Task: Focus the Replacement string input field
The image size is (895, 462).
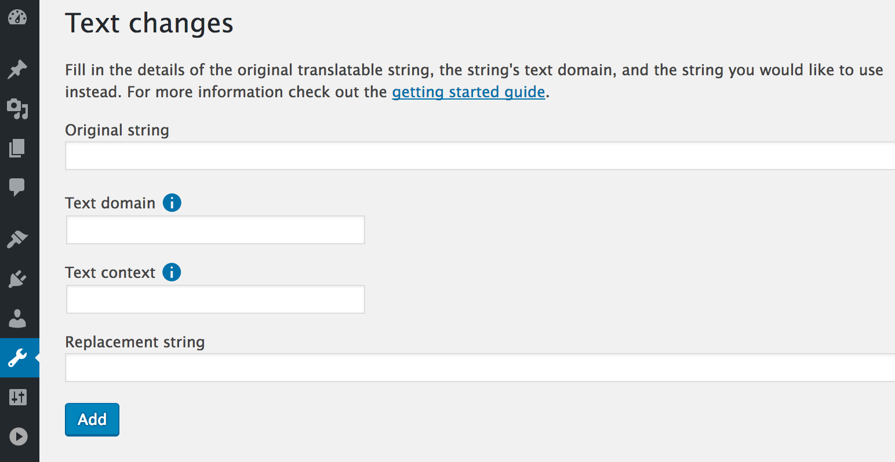Action: (480, 368)
